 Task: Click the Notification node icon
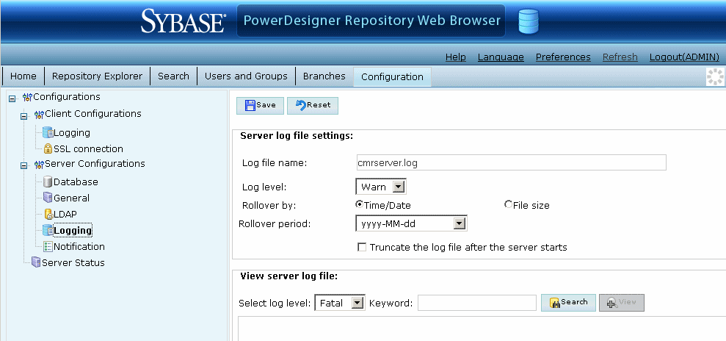[48, 247]
